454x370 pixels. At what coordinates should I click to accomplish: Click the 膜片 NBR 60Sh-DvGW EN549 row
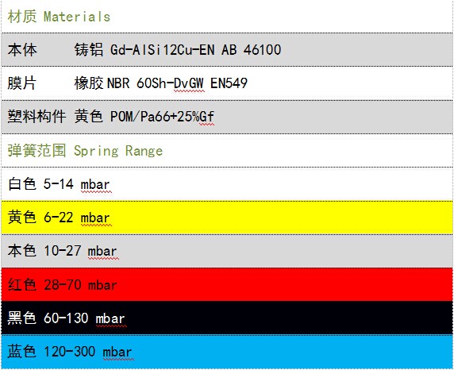coord(227,83)
